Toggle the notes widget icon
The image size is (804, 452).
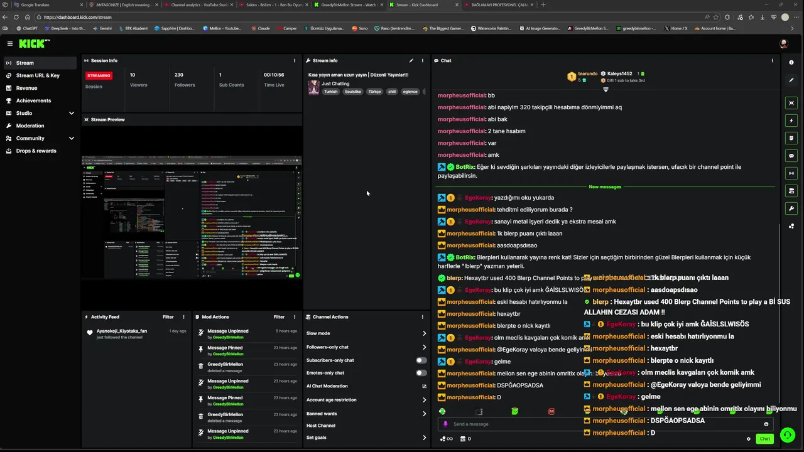[x=791, y=138]
